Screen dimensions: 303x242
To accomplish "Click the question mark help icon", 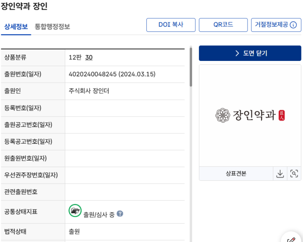I will click(x=120, y=214).
